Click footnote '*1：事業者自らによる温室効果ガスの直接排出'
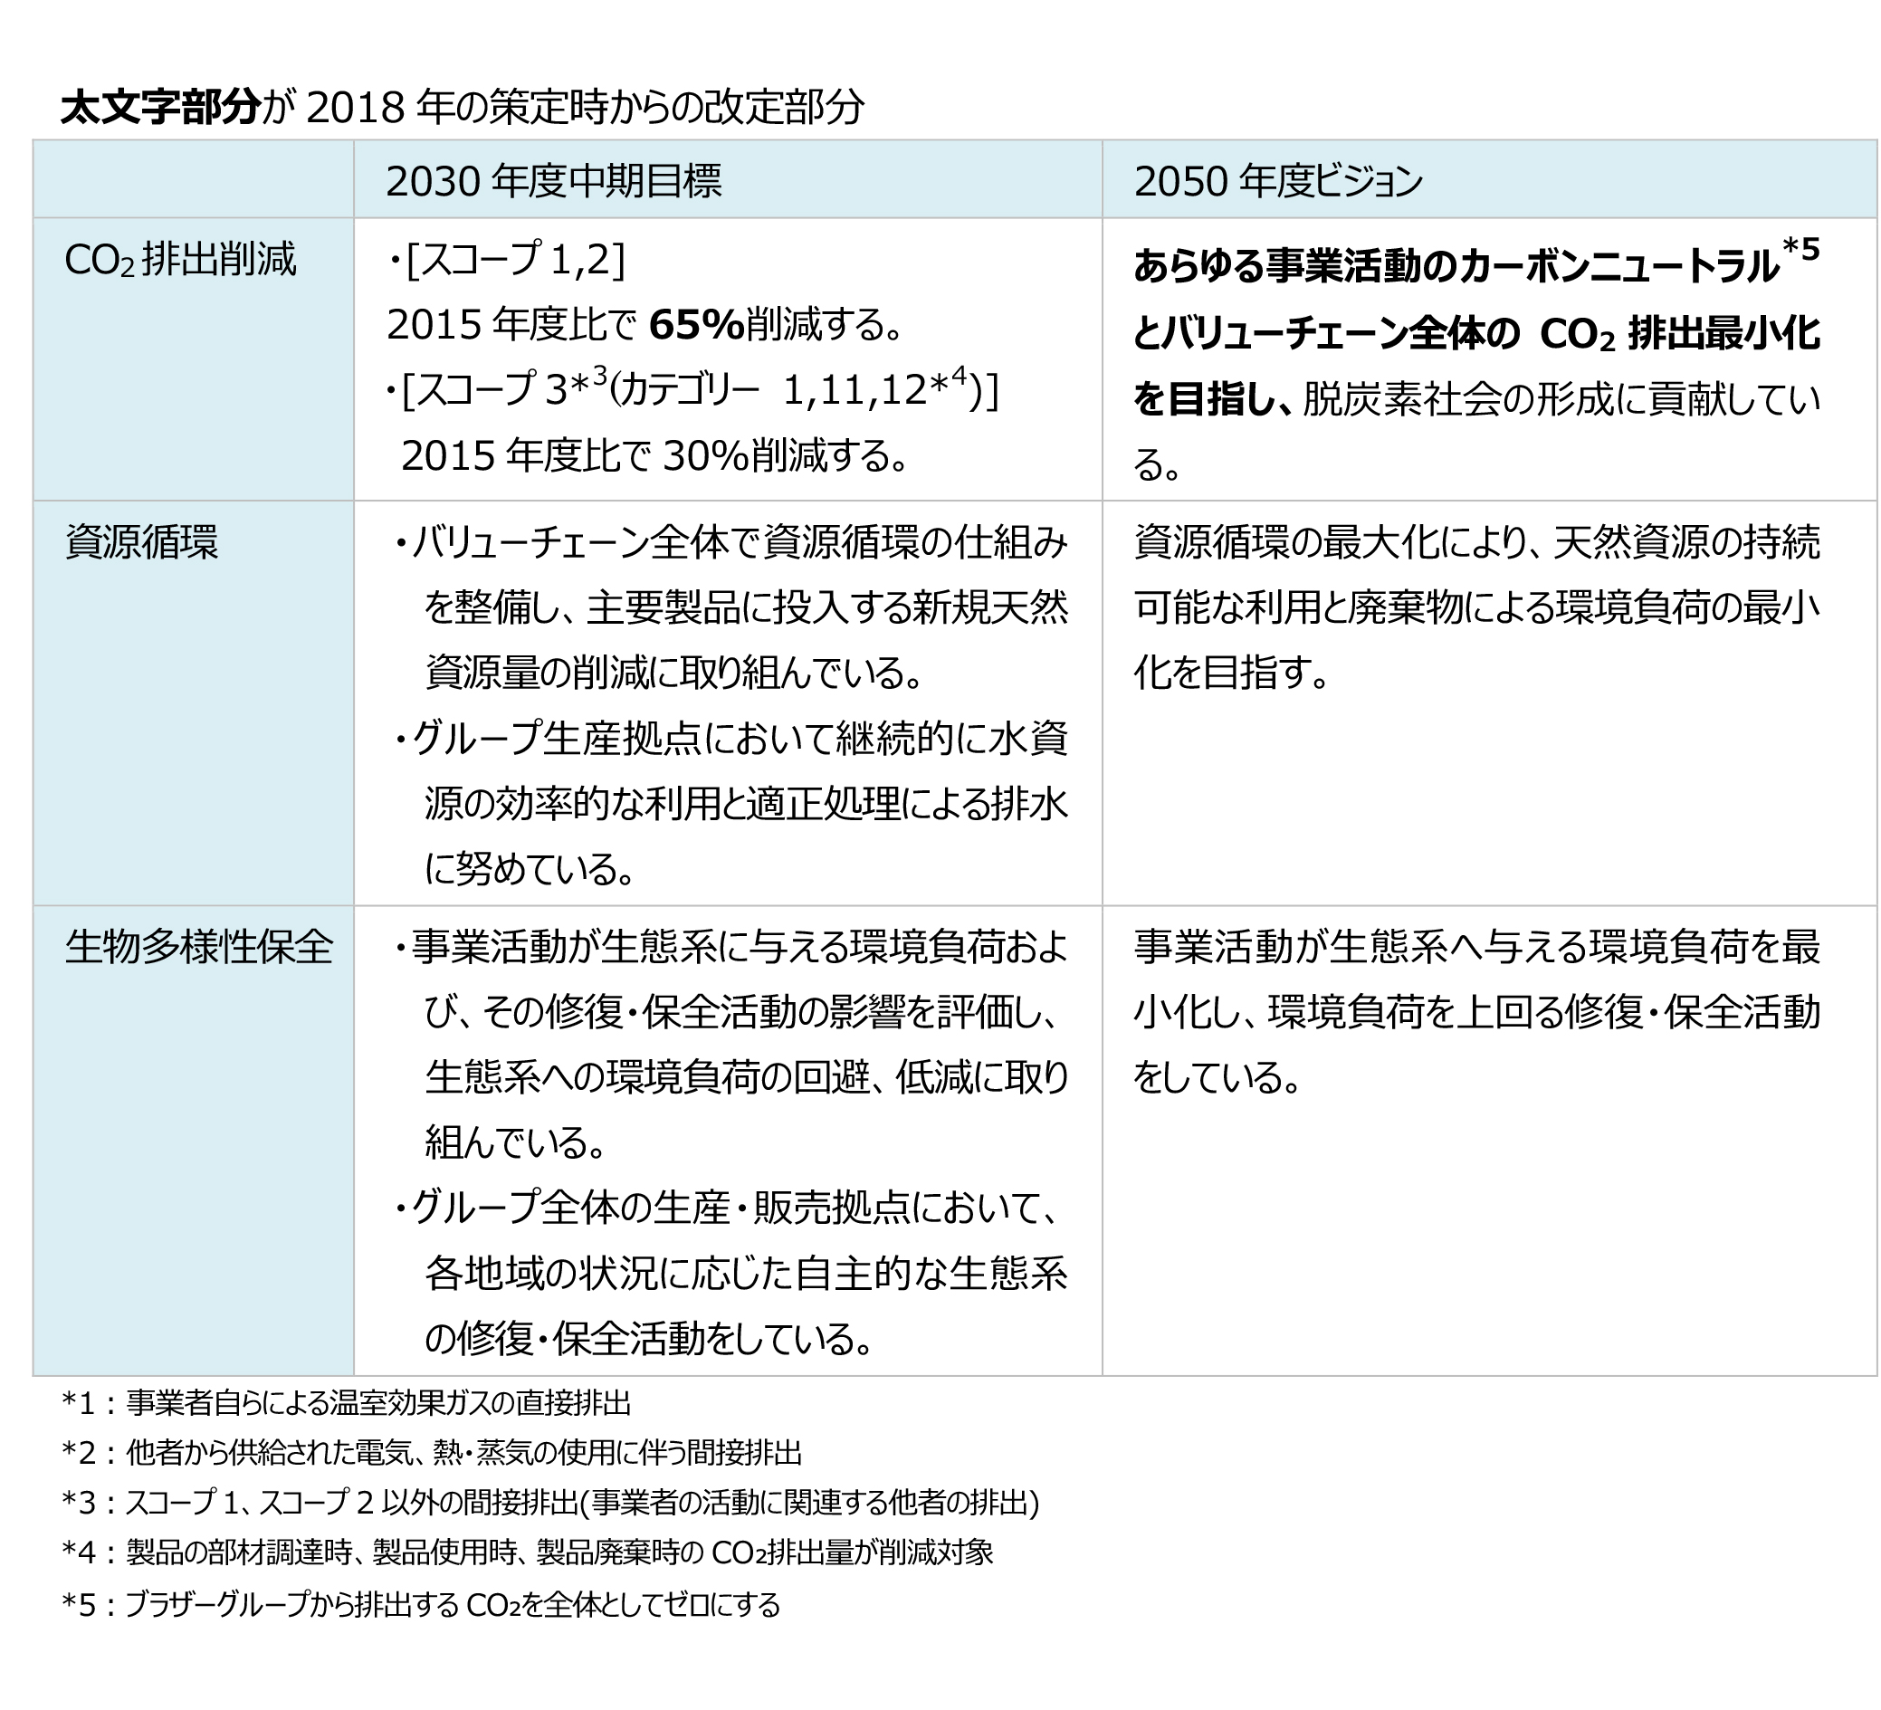The height and width of the screenshot is (1710, 1881). [x=346, y=1402]
